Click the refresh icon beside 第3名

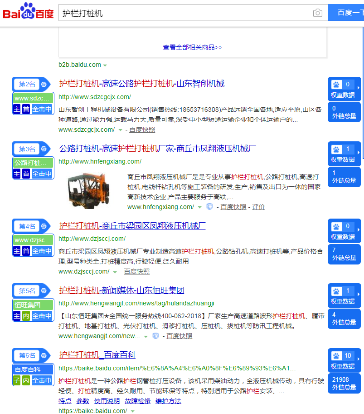click(x=44, y=149)
